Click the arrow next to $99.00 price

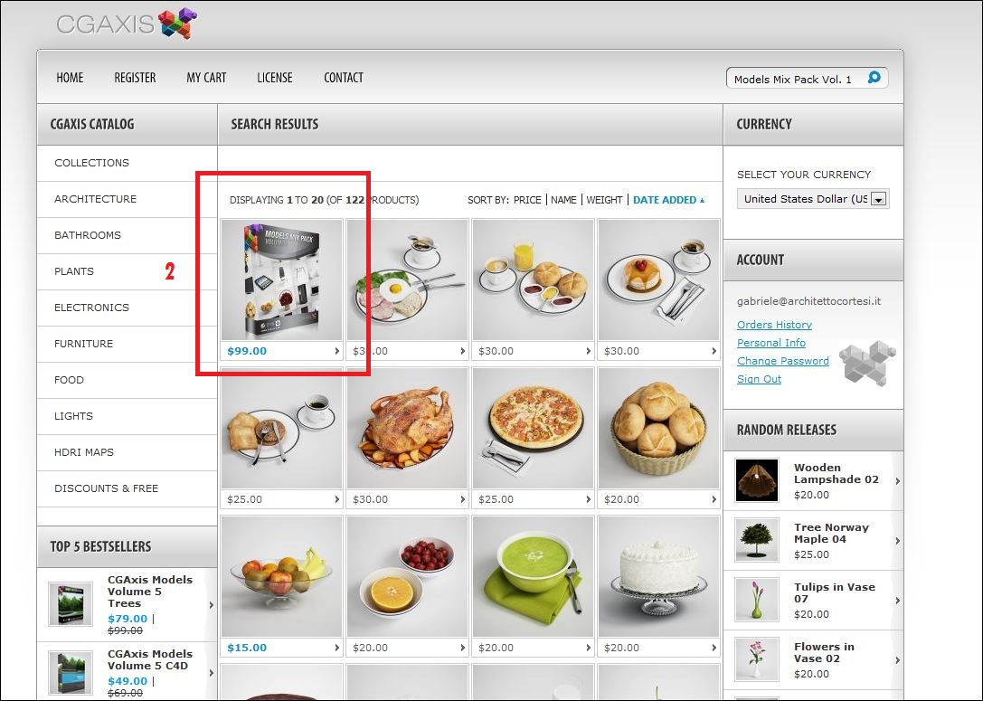(x=336, y=351)
